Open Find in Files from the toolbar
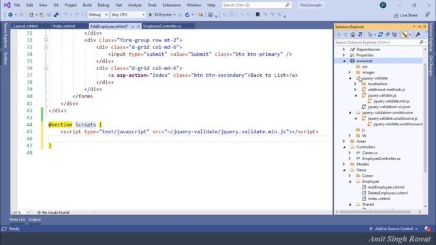 point(200,15)
